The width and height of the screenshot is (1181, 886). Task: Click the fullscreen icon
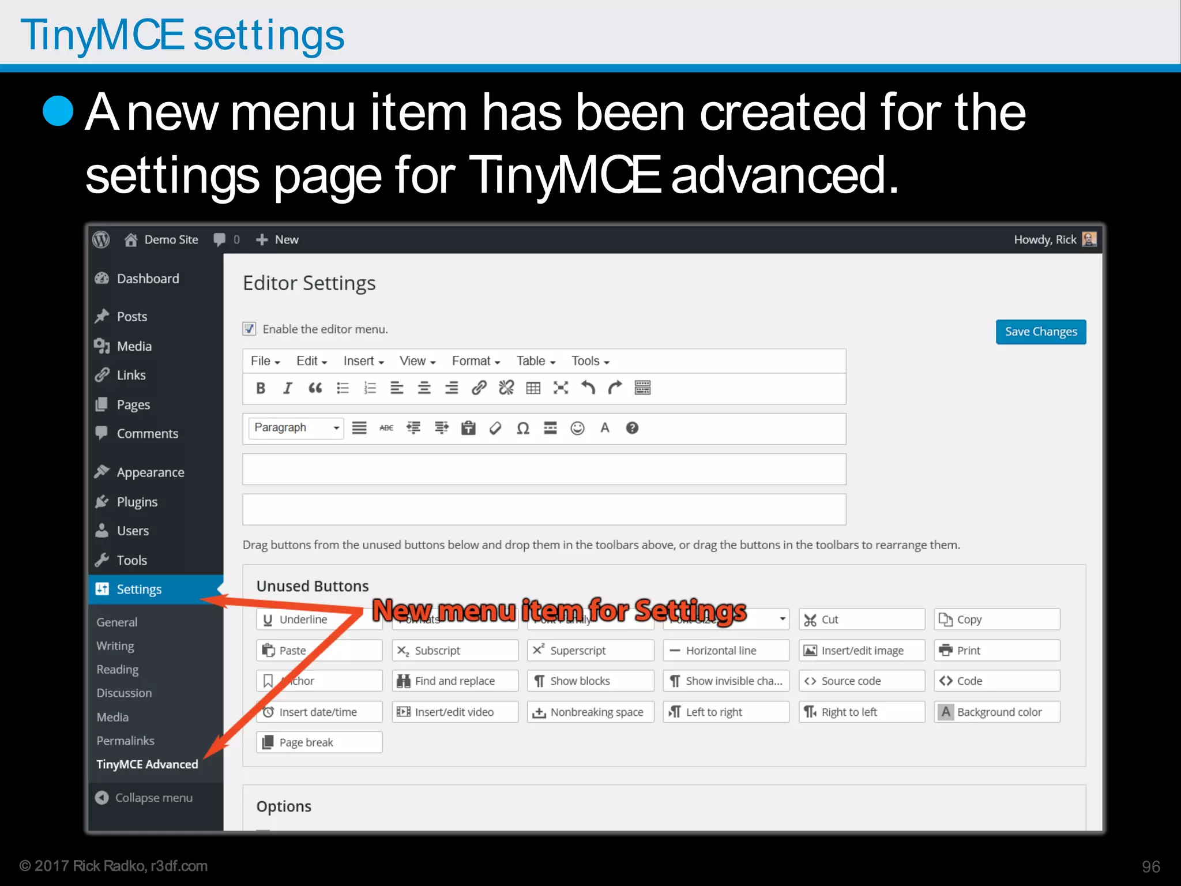561,388
